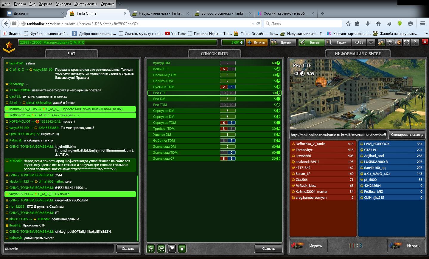Click Купить to buy crystals
Viewport: 429px width, 259px height.
point(256,42)
